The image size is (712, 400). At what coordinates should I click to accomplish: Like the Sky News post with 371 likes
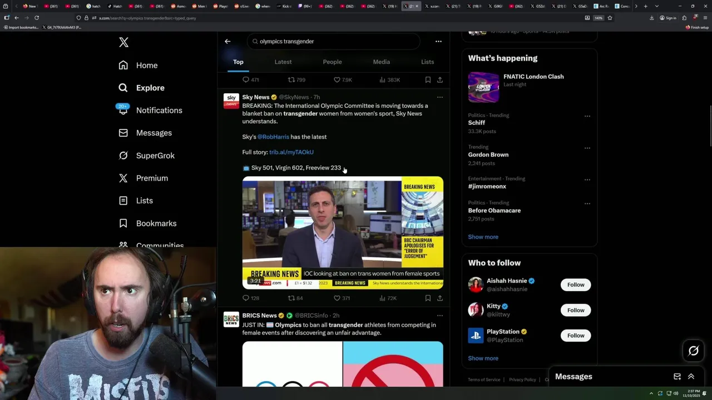click(x=342, y=298)
